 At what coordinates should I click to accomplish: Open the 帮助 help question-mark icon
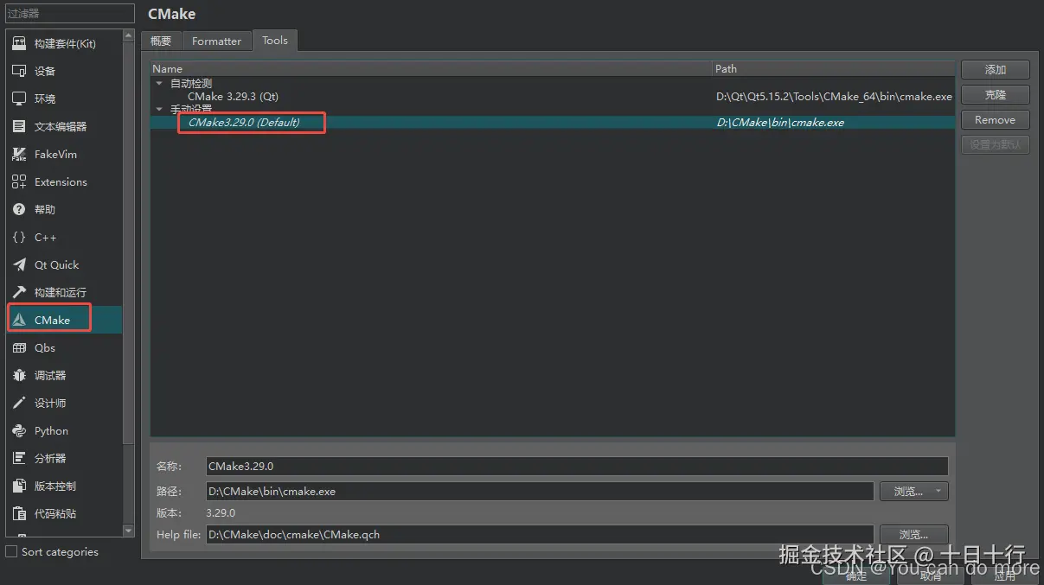coord(19,209)
